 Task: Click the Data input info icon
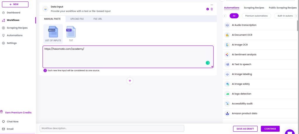point(208,9)
